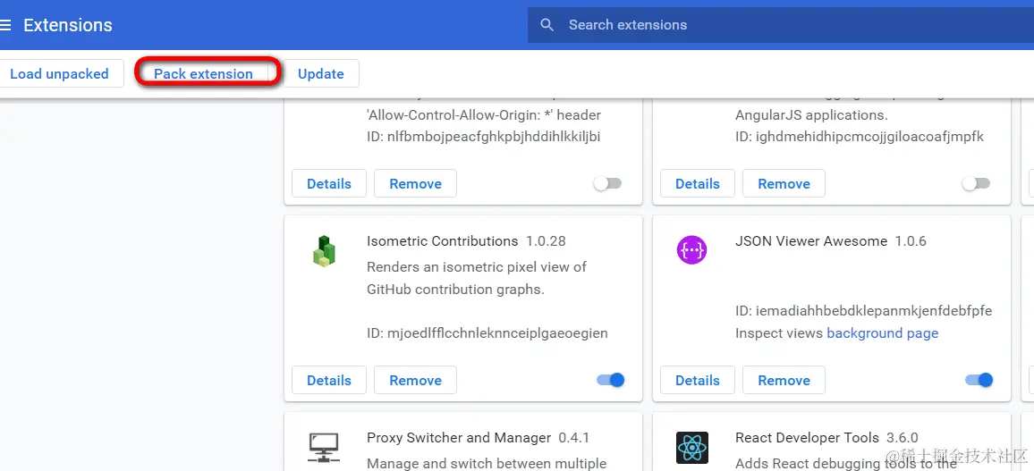Click the Proxy Switcher and Manager name

(x=459, y=438)
